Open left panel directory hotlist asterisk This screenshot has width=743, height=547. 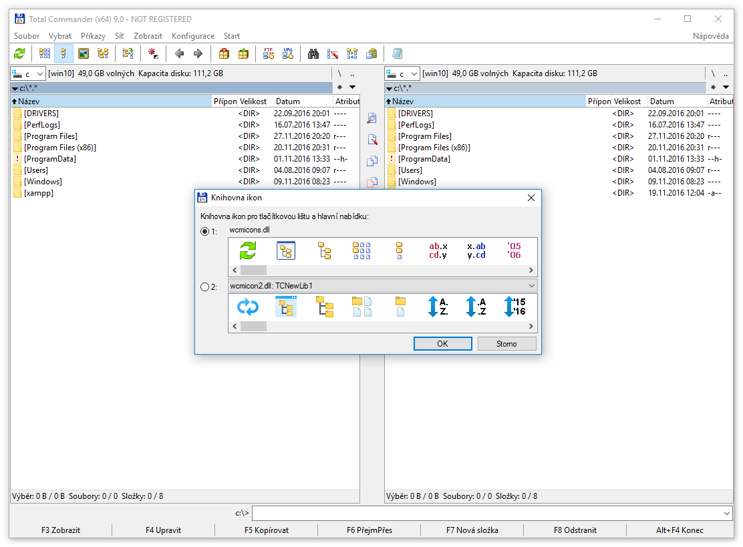click(x=339, y=87)
